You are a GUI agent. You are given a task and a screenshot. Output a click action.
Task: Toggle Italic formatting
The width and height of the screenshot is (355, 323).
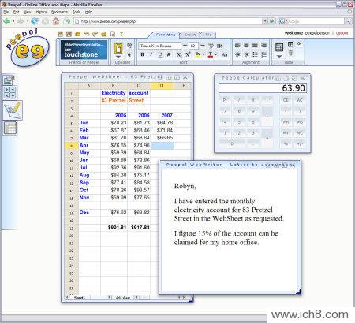click(x=151, y=54)
